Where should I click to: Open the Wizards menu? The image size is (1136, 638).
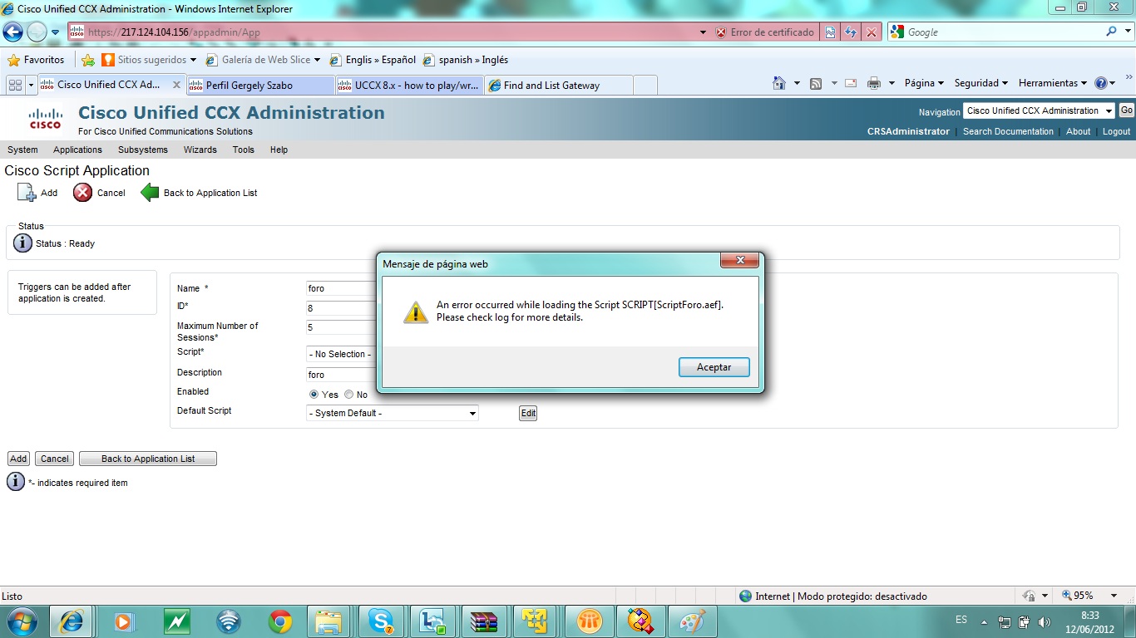[x=200, y=150]
